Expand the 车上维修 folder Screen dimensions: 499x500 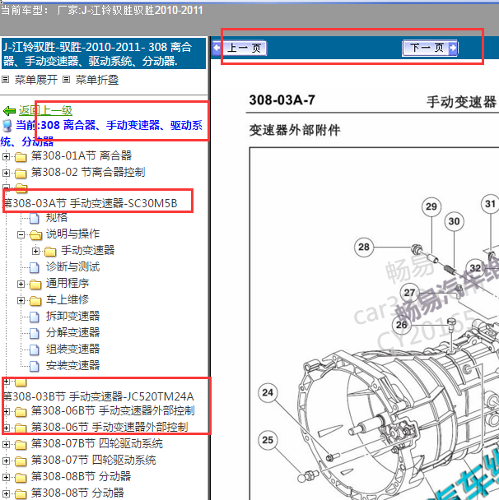[21, 300]
